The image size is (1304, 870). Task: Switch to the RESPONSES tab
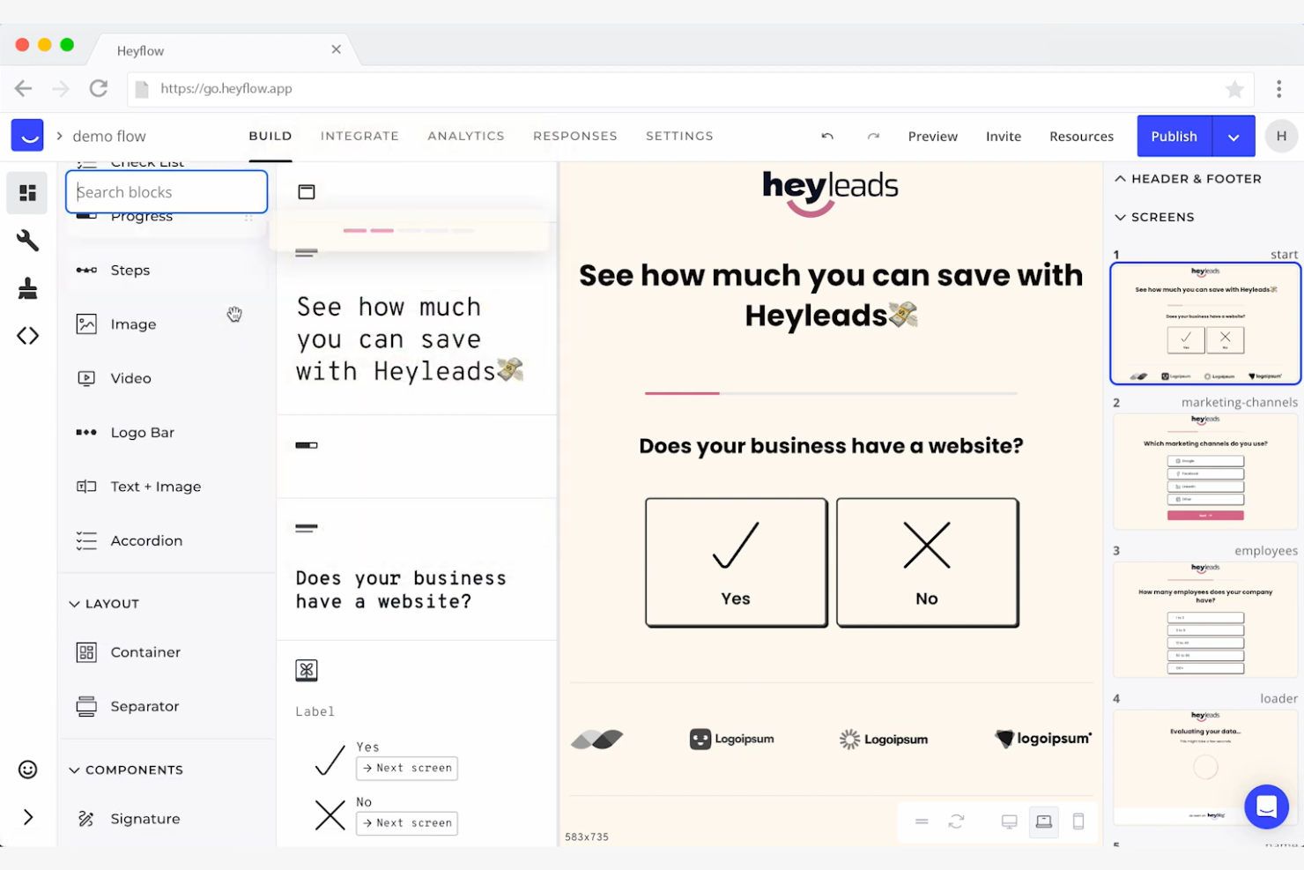tap(575, 136)
